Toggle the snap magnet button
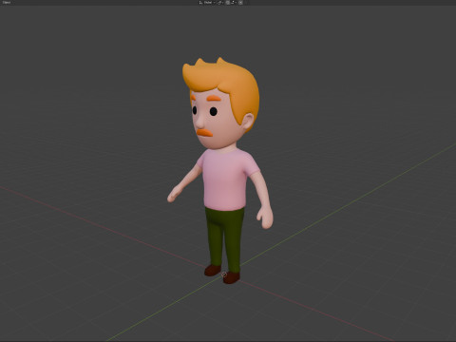The image size is (456, 342). [x=227, y=2]
